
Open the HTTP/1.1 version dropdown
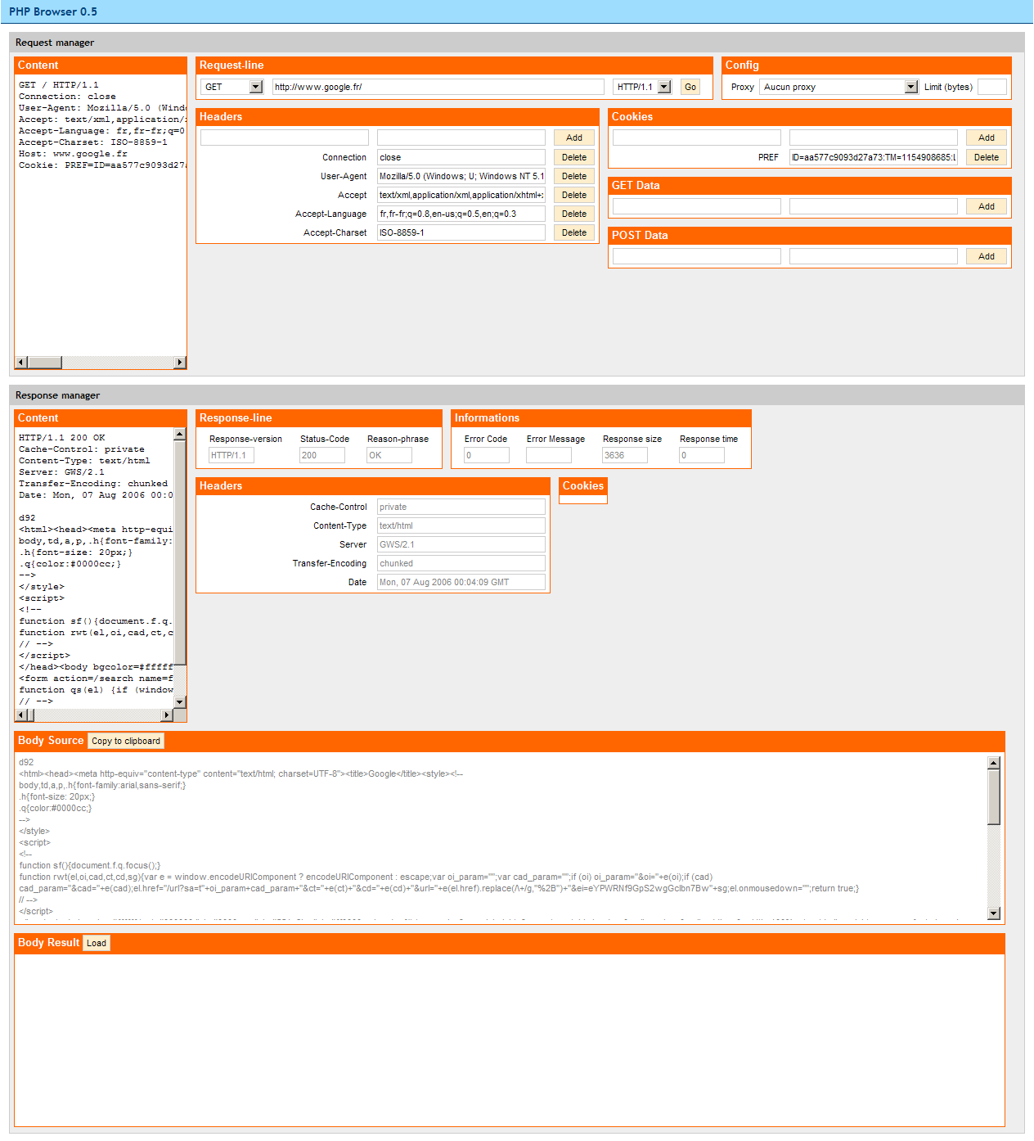click(642, 87)
